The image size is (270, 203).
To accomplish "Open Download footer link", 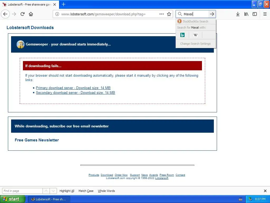I will click(107, 175).
